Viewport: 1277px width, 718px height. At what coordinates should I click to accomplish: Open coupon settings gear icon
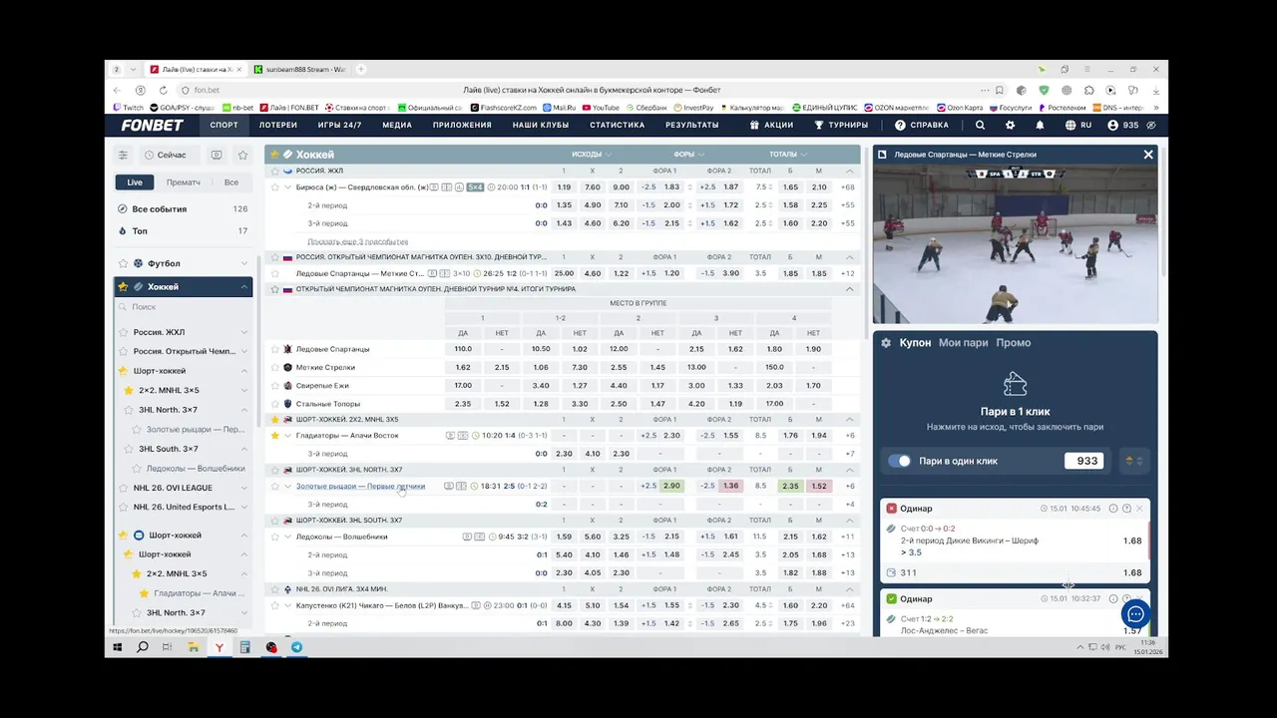tap(886, 343)
